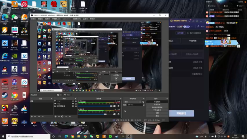Open the 编辑(E) menu in OBS
Image resolution: width=247 pixels, height=139 pixels.
point(40,19)
